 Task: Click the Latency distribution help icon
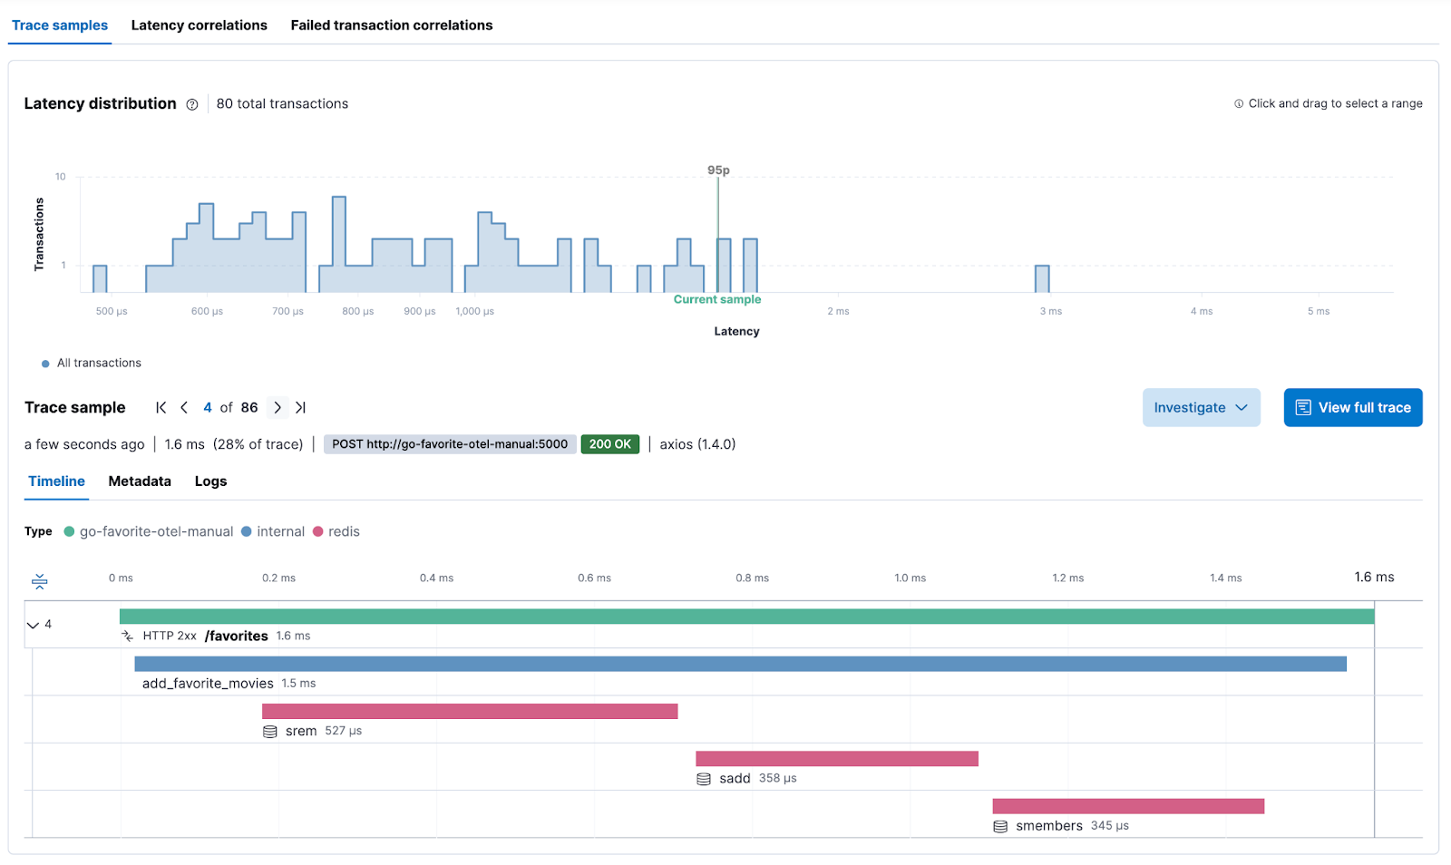point(192,104)
